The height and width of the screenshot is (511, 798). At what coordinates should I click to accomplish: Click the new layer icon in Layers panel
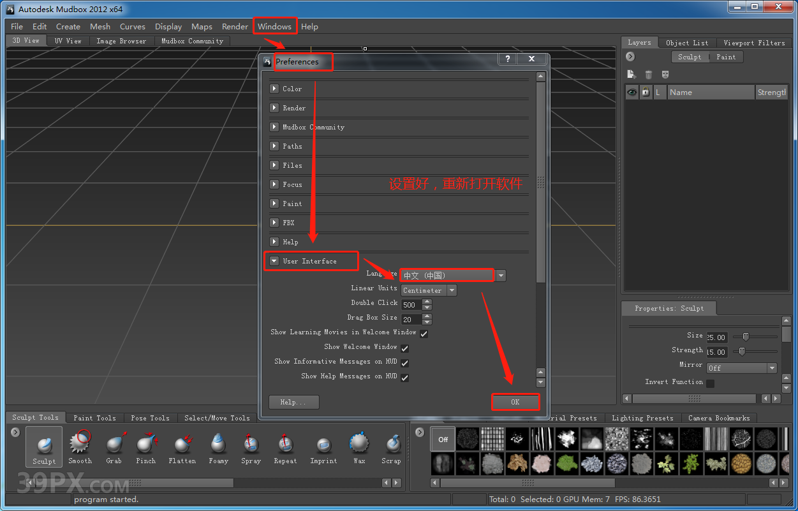632,74
